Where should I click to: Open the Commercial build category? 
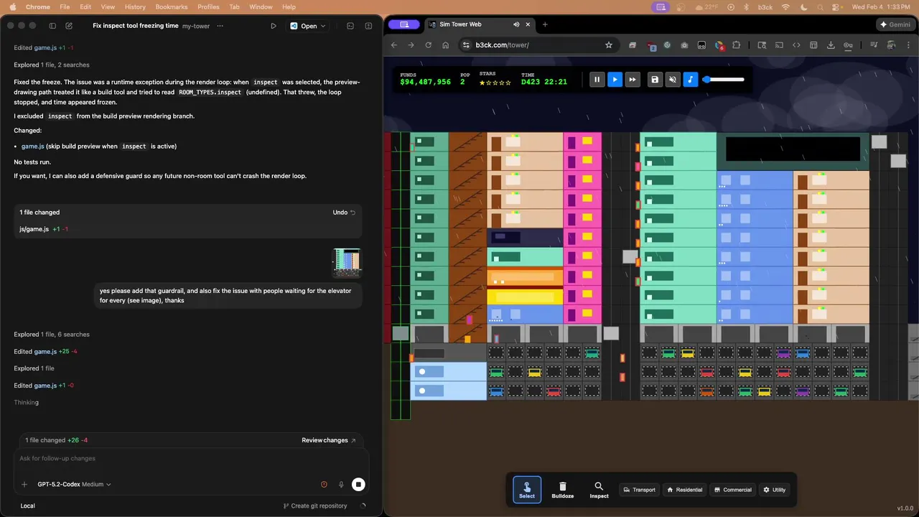pos(732,490)
